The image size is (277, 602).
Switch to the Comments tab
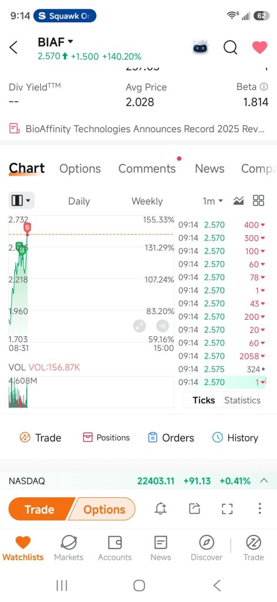[147, 169]
